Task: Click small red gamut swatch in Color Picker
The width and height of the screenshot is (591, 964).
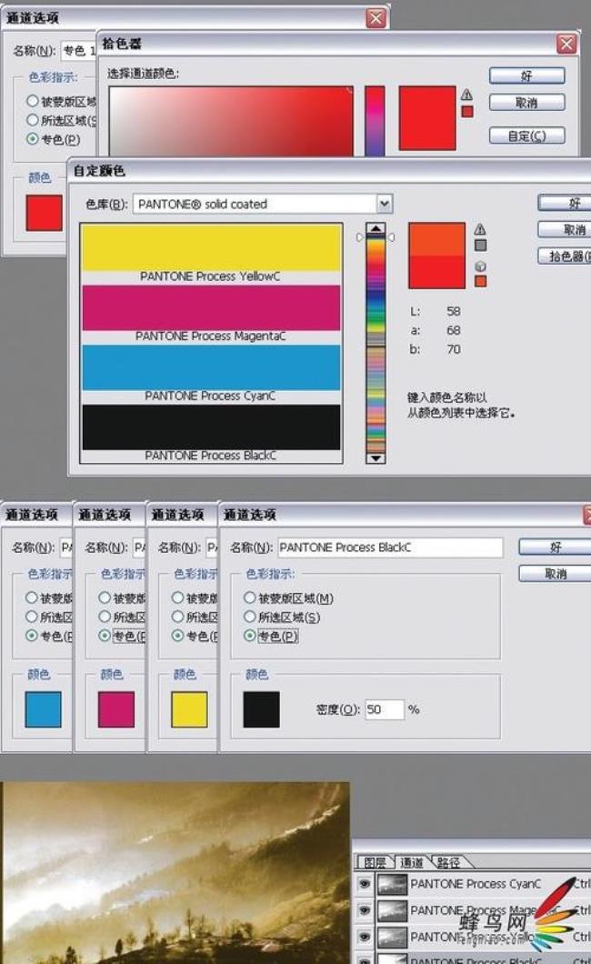Action: [x=467, y=111]
